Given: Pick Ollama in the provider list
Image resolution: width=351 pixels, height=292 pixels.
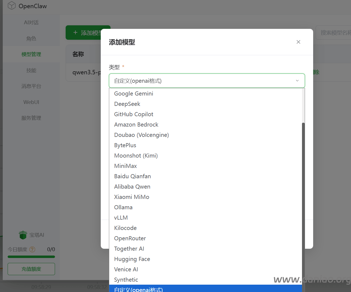Looking at the screenshot, I should point(123,207).
